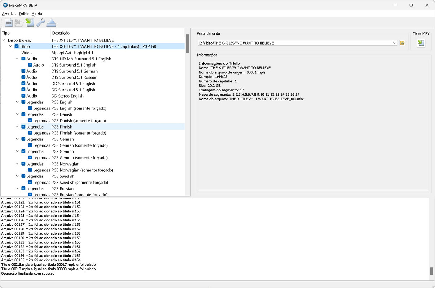435x288 pixels.
Task: Uncheck the Título checkbox
Action: coord(17,46)
